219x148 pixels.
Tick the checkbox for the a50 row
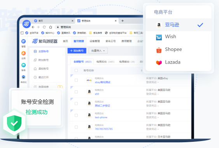point(76,92)
